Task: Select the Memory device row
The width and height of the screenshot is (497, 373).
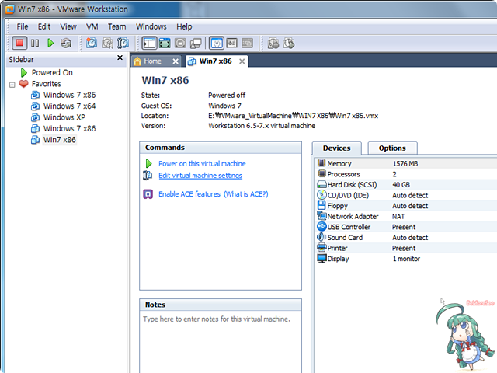Action: click(407, 164)
